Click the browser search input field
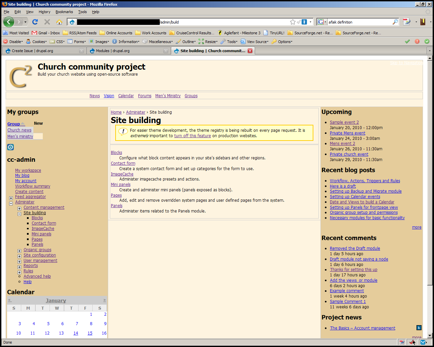This screenshot has height=347, width=434. point(359,22)
